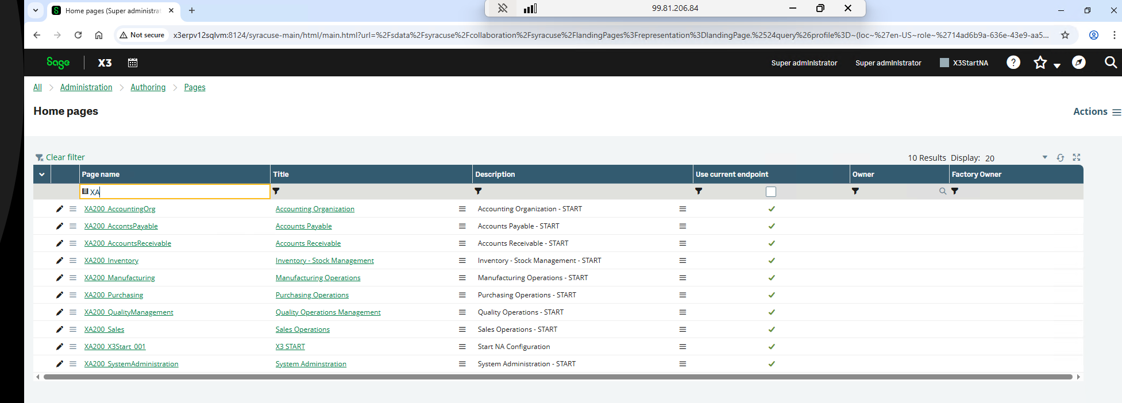Open the help question mark icon
The width and height of the screenshot is (1122, 403).
(x=1013, y=63)
